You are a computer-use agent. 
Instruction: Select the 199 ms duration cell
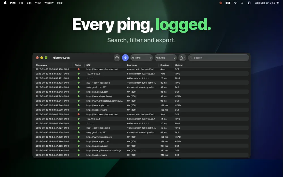pos(164,141)
